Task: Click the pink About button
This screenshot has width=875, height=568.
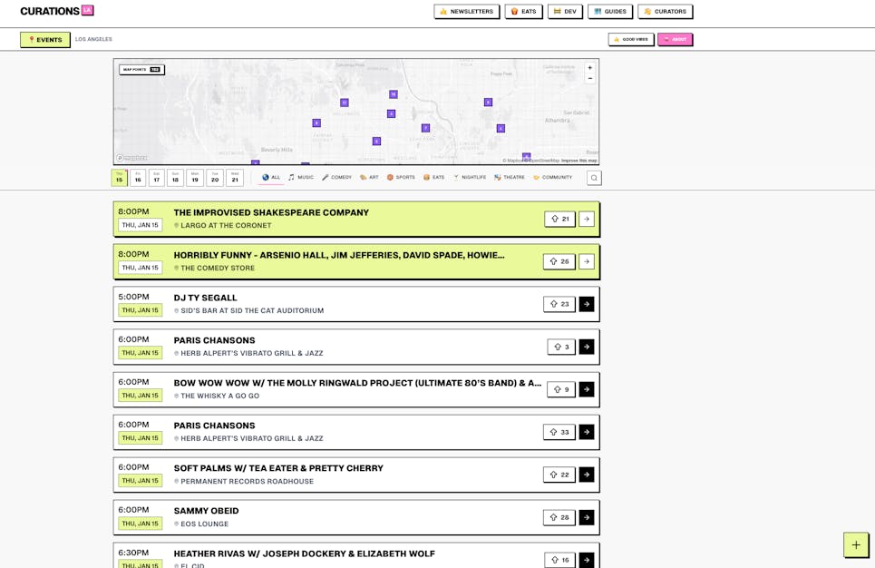Action: [x=675, y=40]
